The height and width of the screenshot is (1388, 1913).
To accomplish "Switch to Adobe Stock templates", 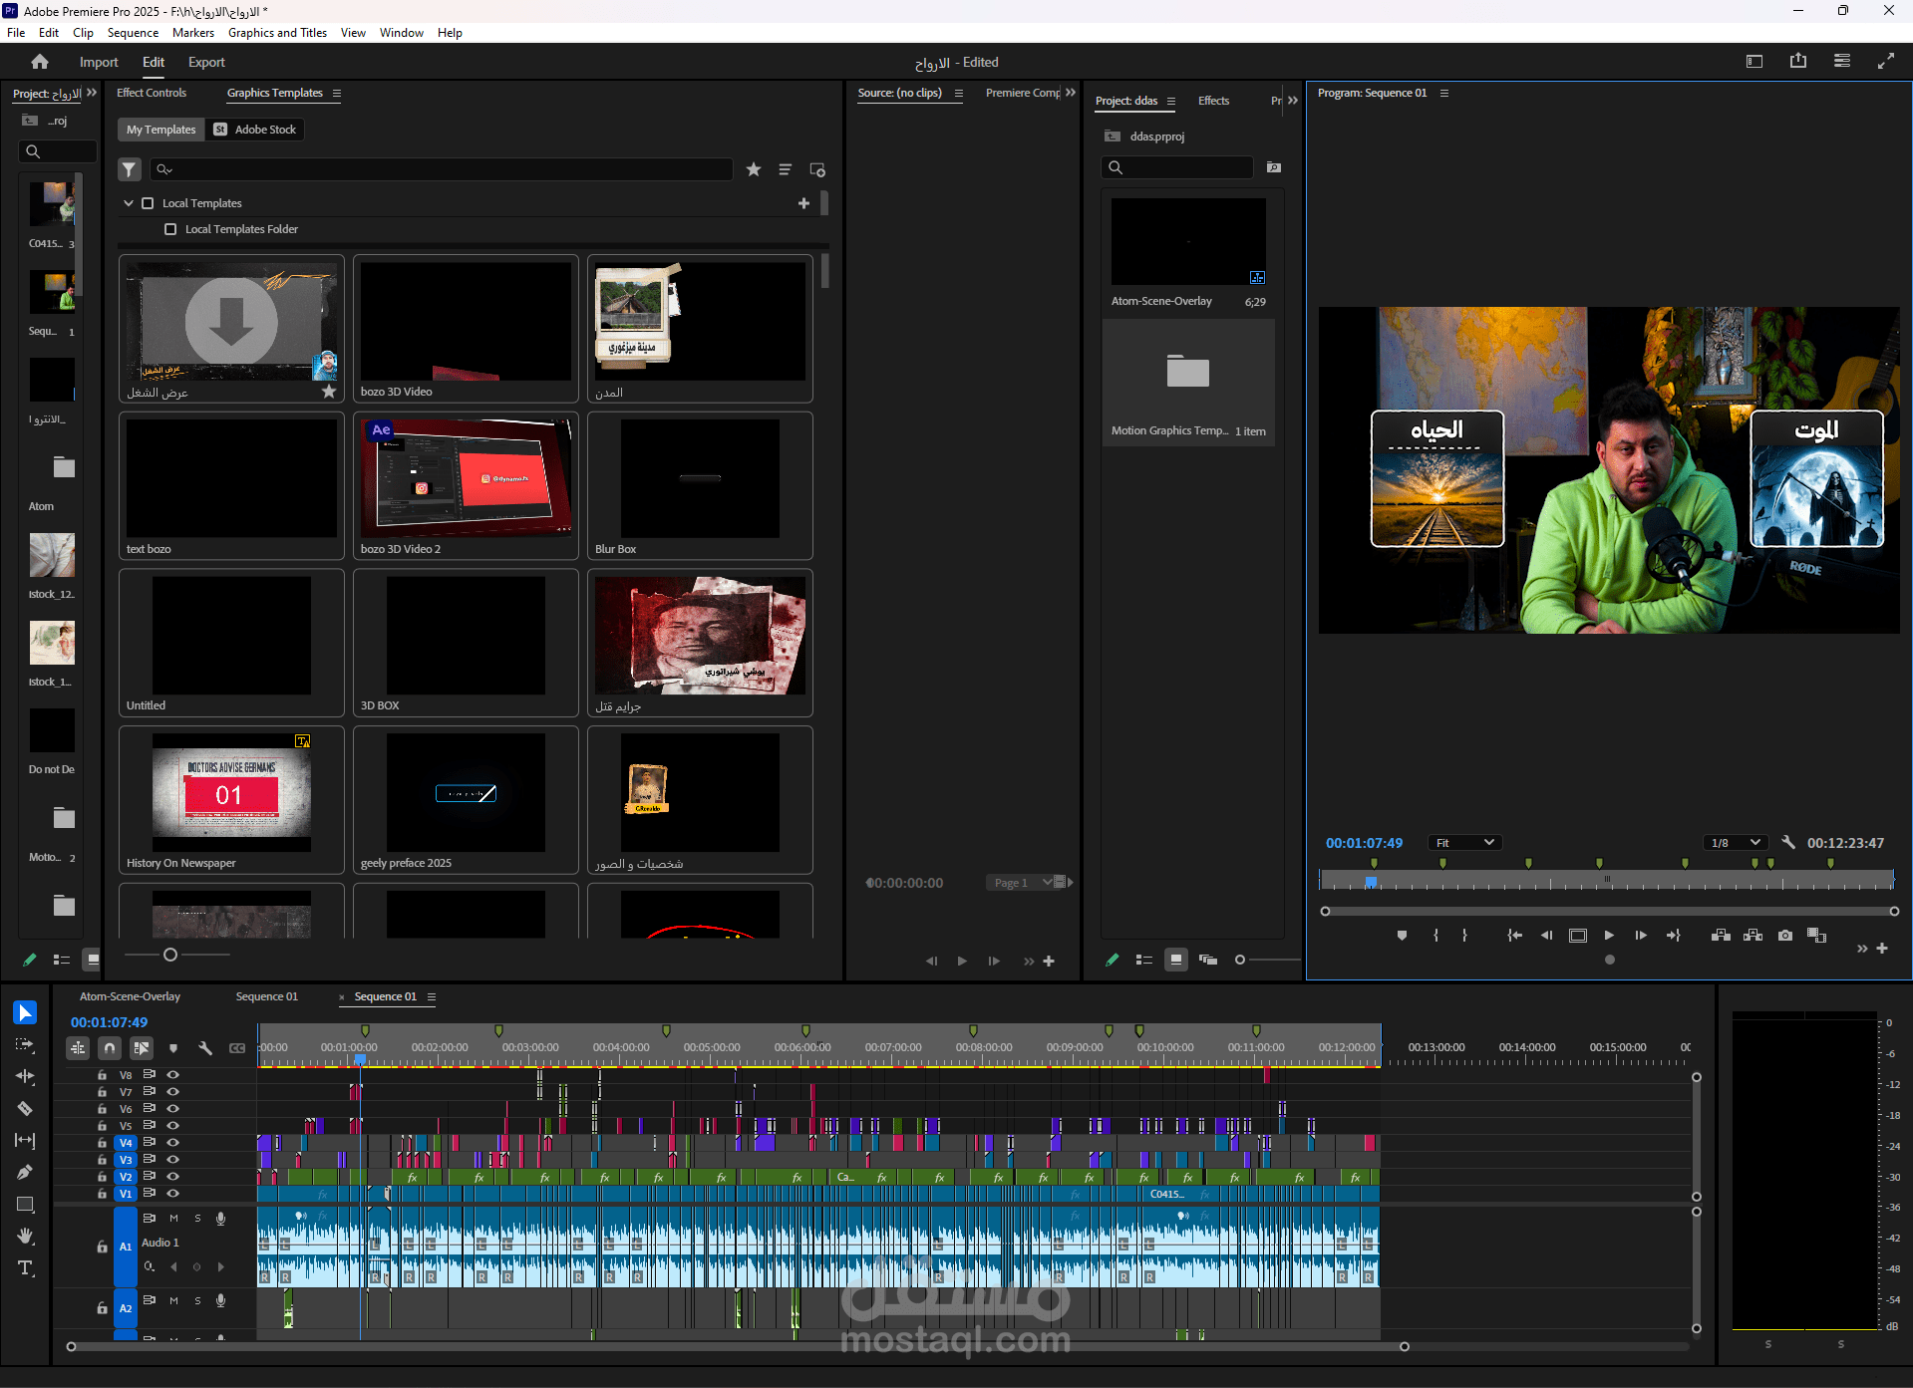I will (x=255, y=130).
